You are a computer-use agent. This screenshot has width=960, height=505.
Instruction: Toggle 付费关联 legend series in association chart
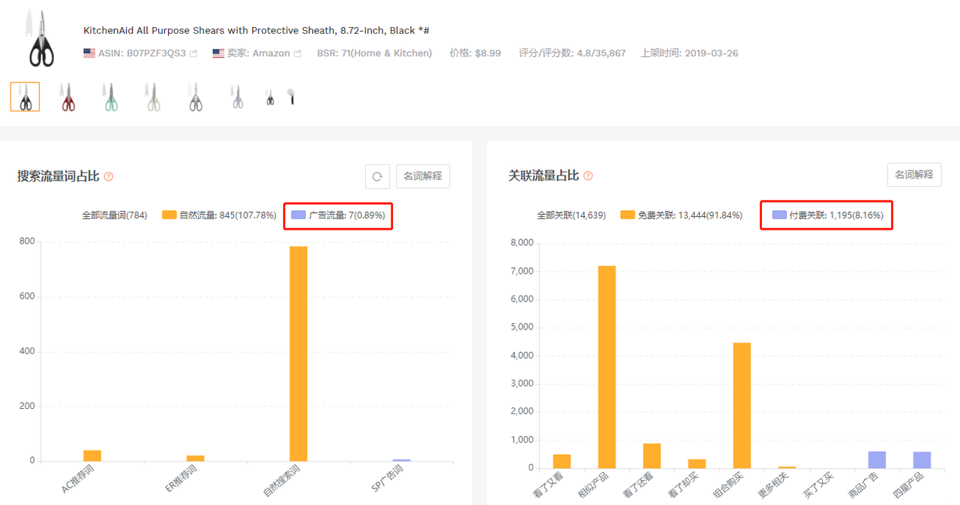pos(827,215)
